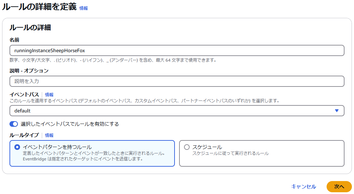Click the 次へ button
The image size is (354, 194).
[339, 187]
